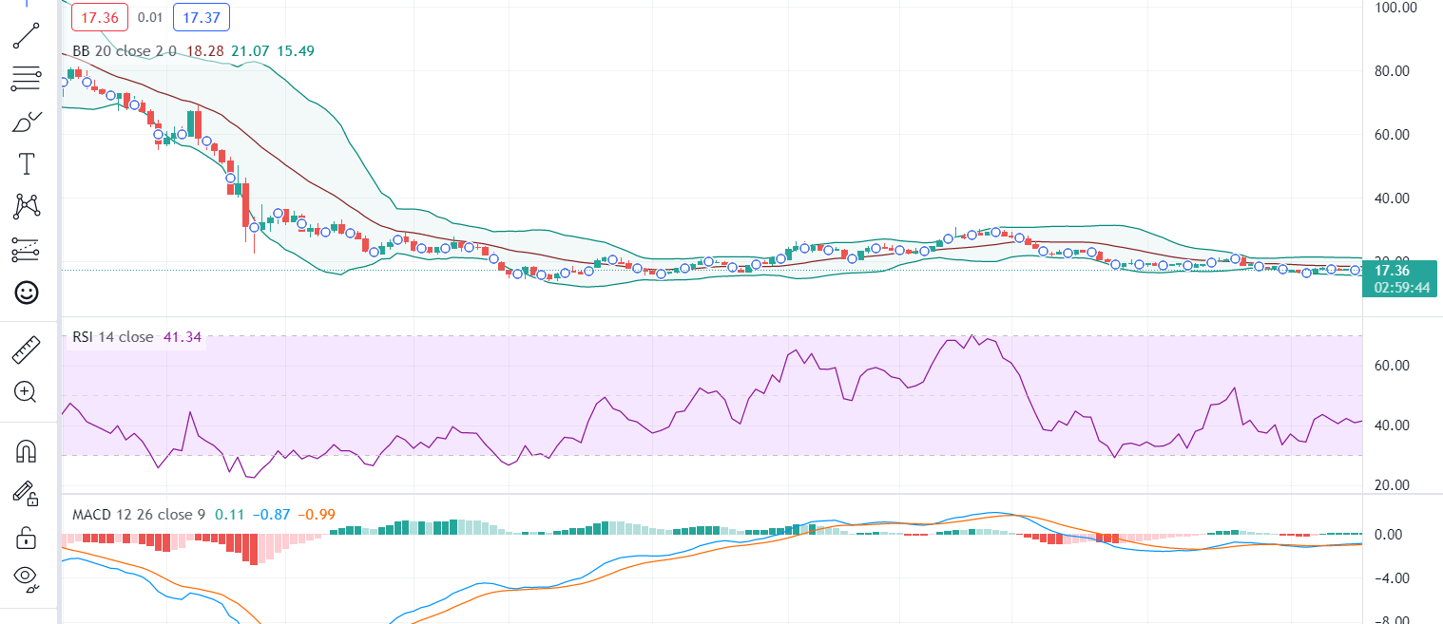Select the Measure ruler tool
Viewport: 1443px width, 624px height.
(x=27, y=350)
